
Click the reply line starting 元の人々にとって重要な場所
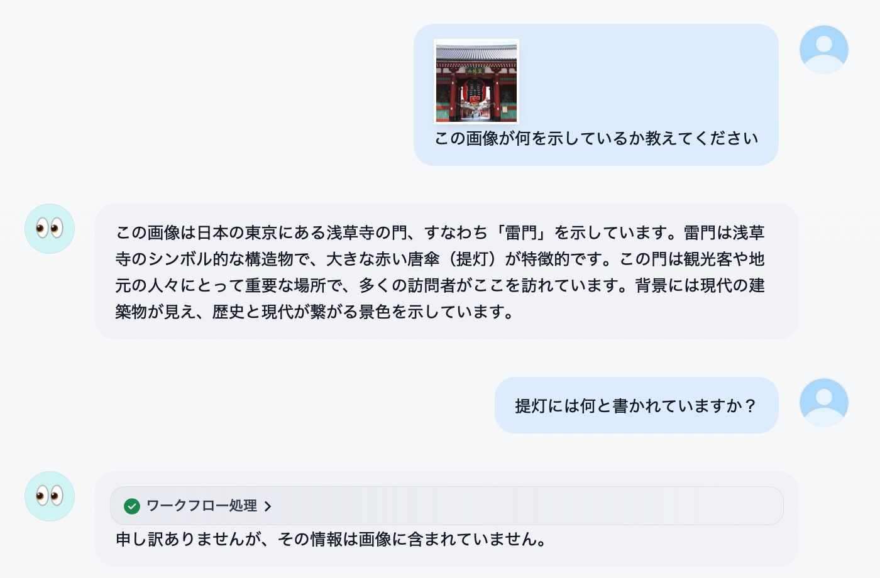[x=440, y=285]
